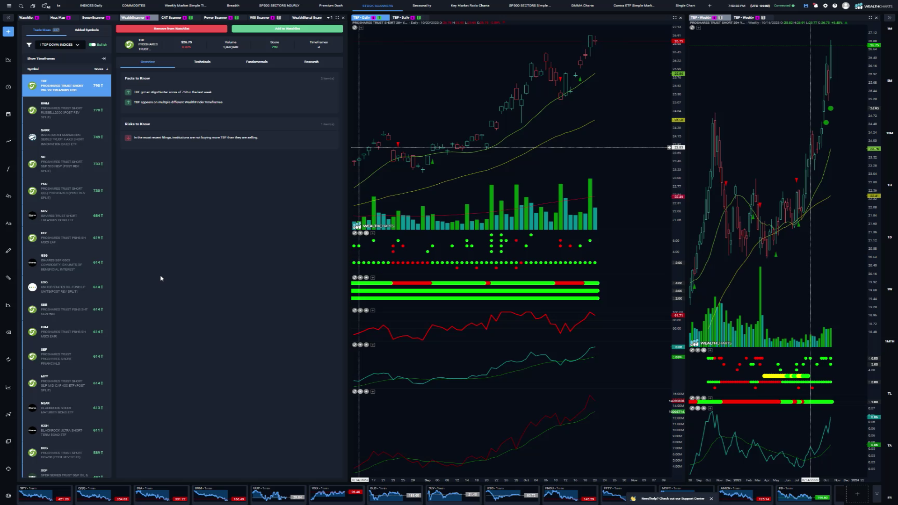Select SARK row in symbol list
Viewport: 898px width, 505px height.
pos(66,137)
